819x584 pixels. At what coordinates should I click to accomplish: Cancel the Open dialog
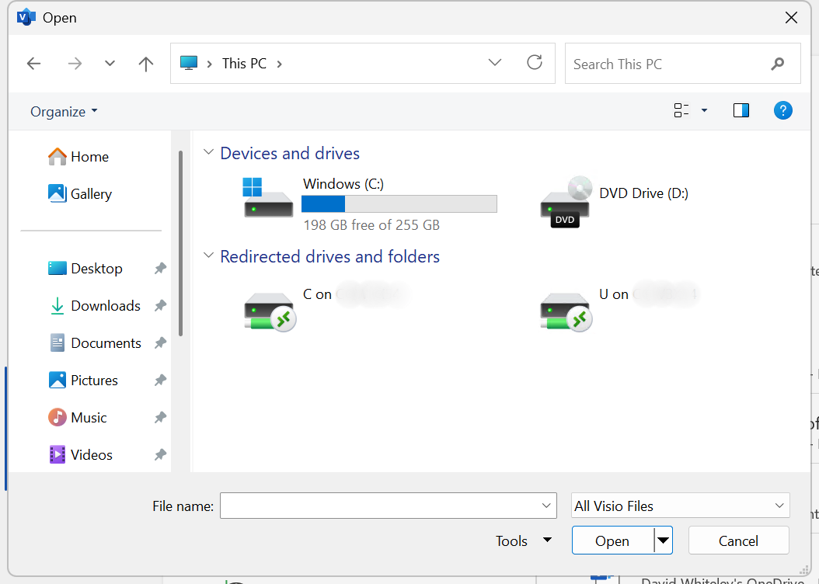[737, 541]
